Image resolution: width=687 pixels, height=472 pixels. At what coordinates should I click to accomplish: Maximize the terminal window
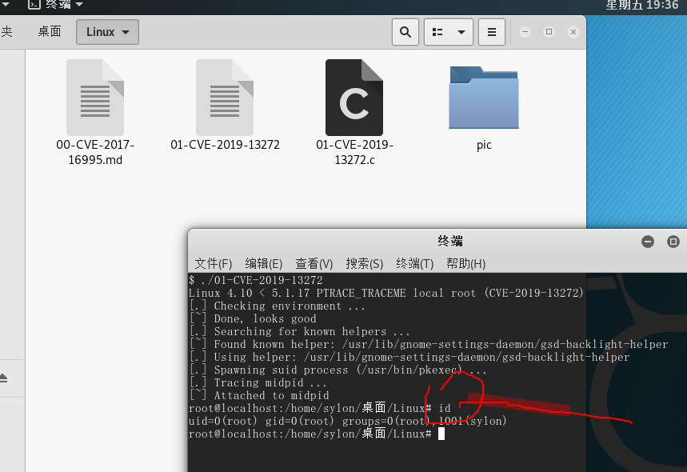(x=673, y=242)
